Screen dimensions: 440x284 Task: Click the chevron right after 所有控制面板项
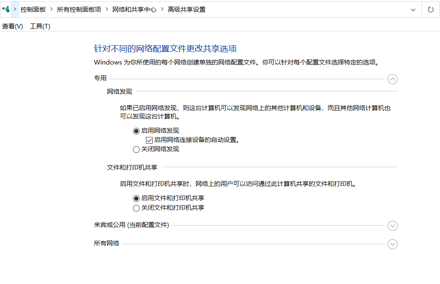pos(107,9)
